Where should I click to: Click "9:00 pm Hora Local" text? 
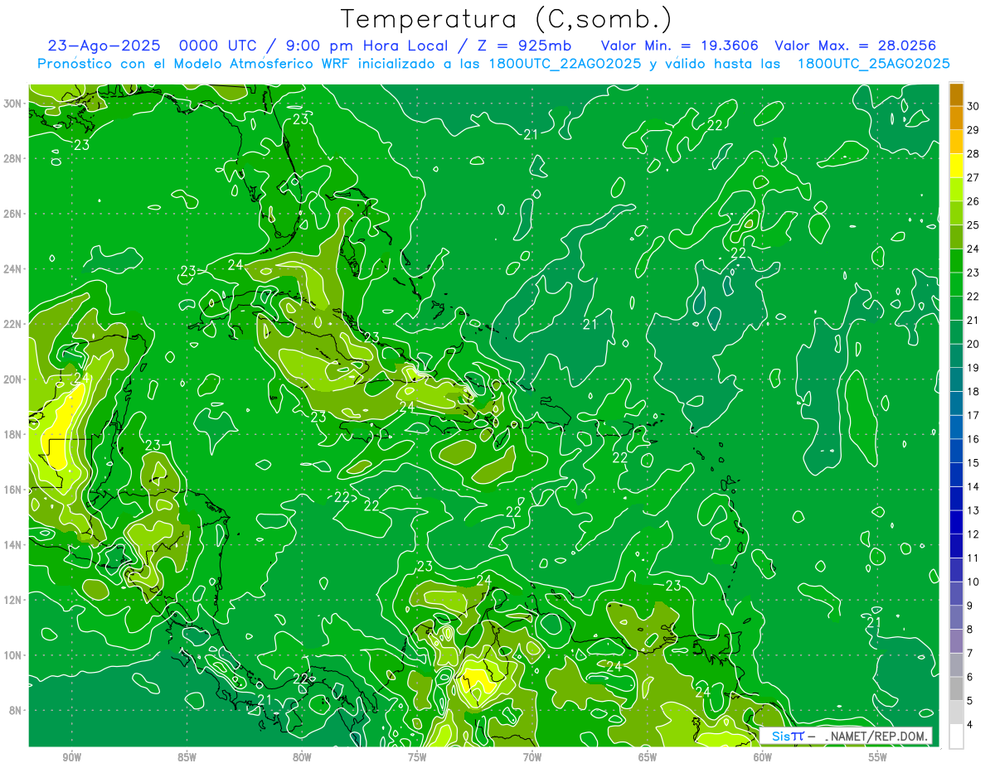click(369, 46)
